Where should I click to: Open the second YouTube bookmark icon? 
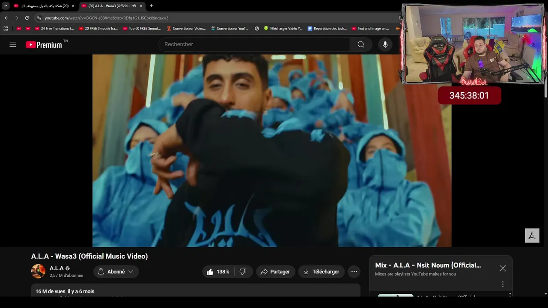(x=28, y=29)
